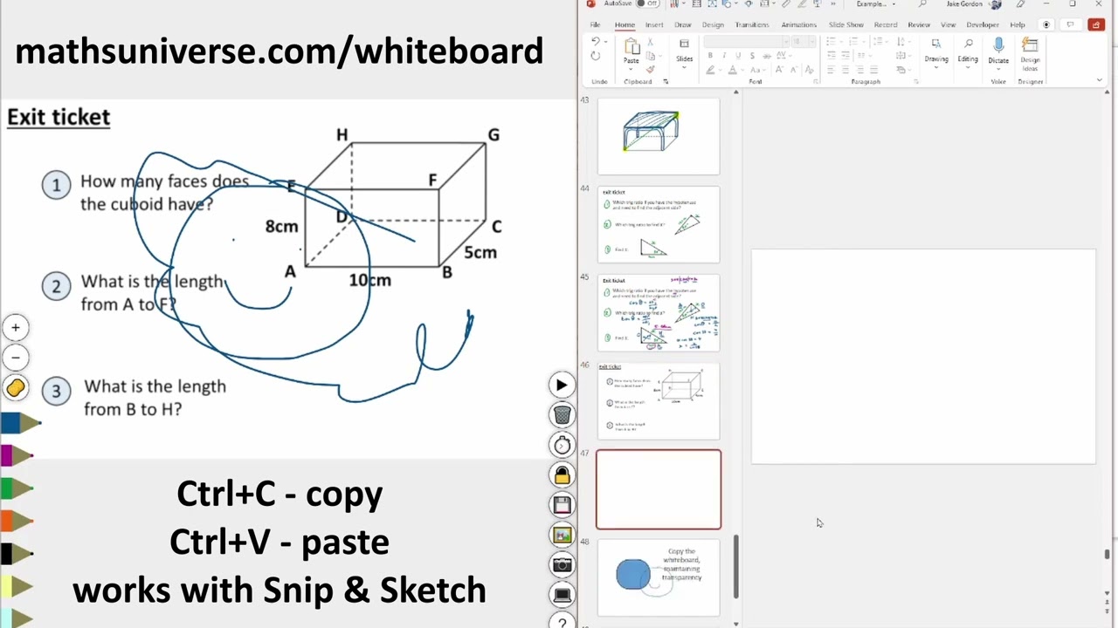Select the orange pencil
Viewport: 1118px width, 628px height.
point(17,521)
